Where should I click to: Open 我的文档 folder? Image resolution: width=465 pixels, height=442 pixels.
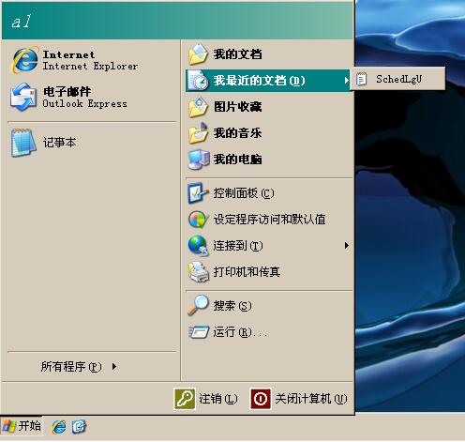269,54
